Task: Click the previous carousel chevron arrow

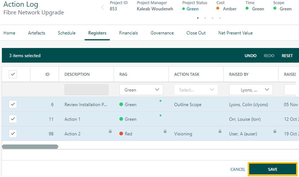Action: (102, 7)
